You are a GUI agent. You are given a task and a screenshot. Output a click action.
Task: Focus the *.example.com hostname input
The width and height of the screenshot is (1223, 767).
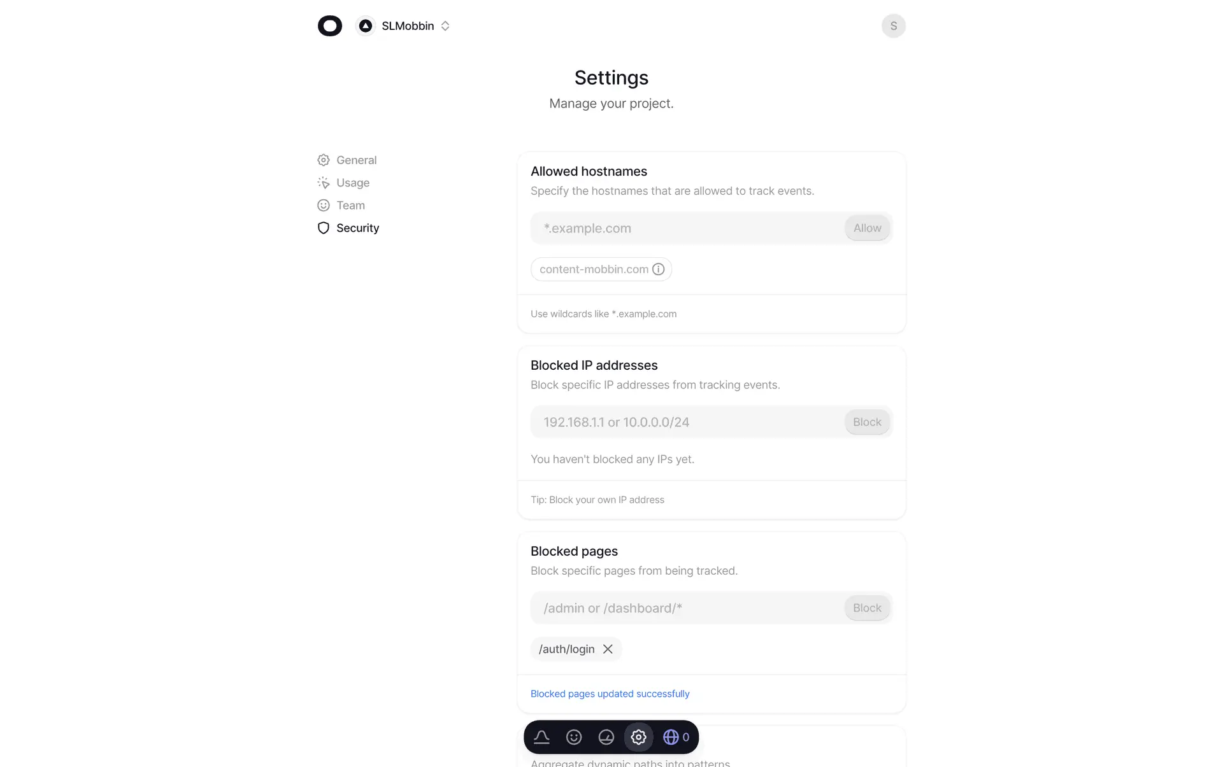688,228
